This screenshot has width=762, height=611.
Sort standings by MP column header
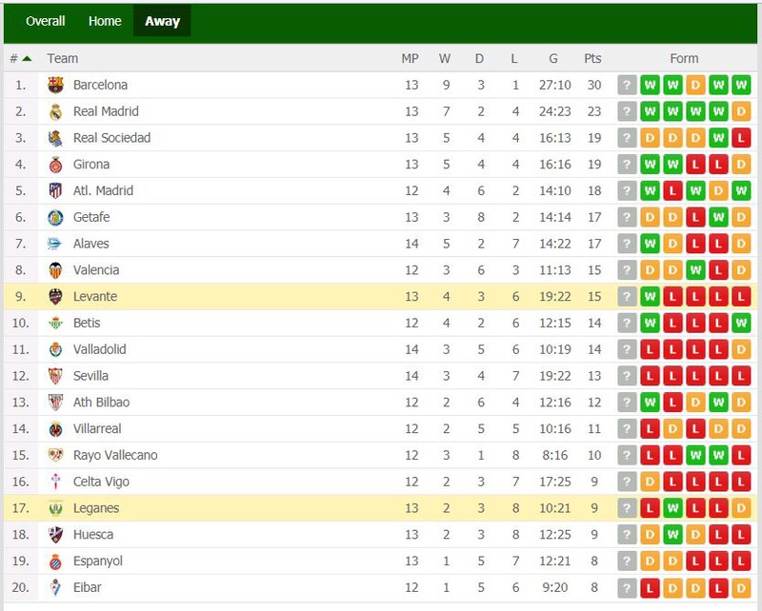tap(410, 59)
